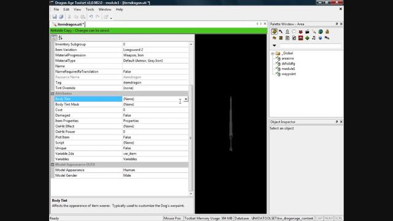Select the Item Properties row
This screenshot has width=393, height=221.
122,121
